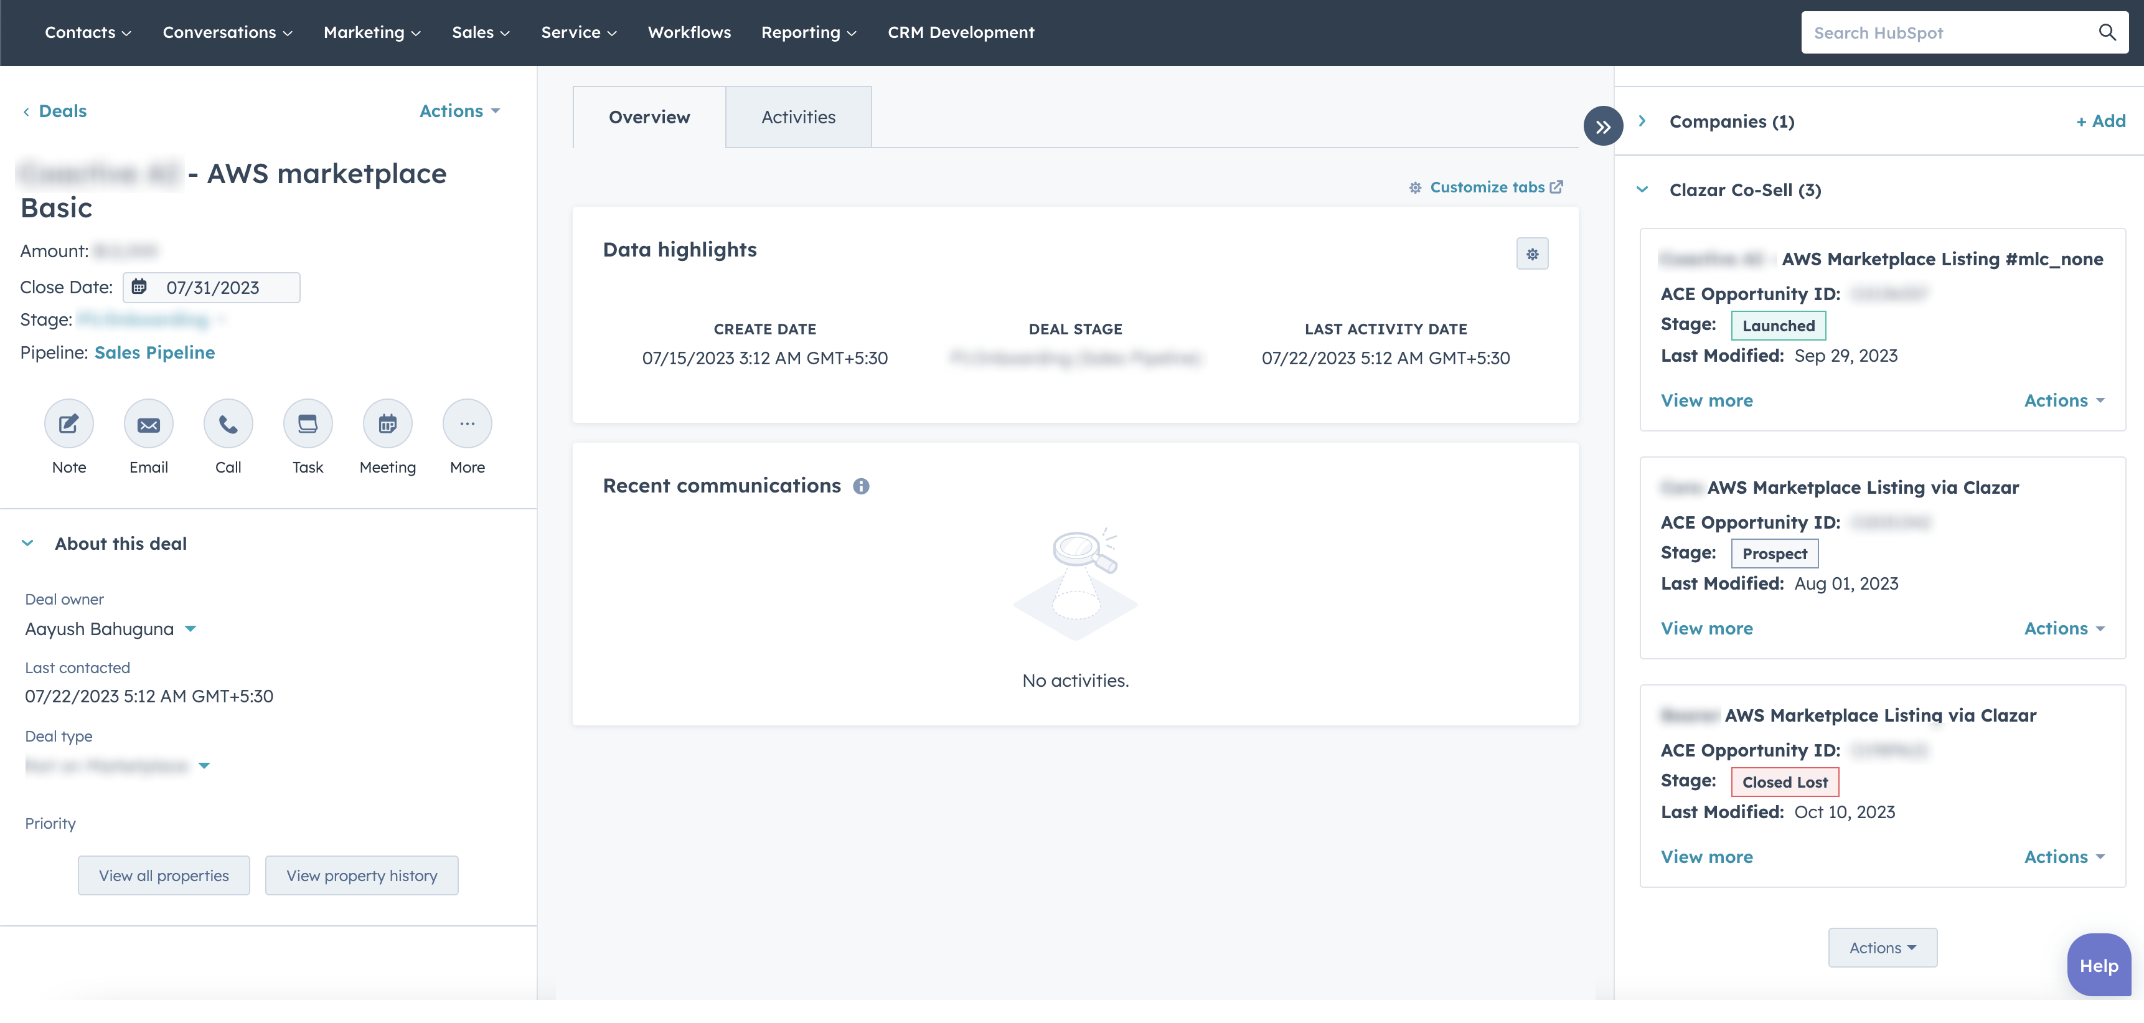
Task: Open CRM Development
Action: click(961, 32)
